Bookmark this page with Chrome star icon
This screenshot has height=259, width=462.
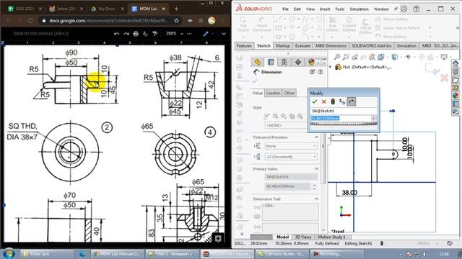pyautogui.click(x=176, y=21)
